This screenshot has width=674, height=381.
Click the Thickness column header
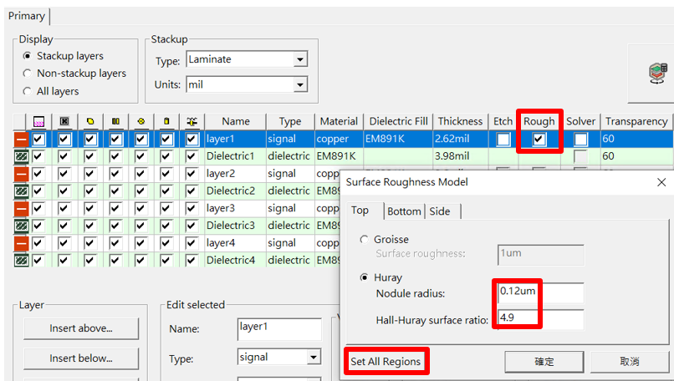tap(461, 121)
